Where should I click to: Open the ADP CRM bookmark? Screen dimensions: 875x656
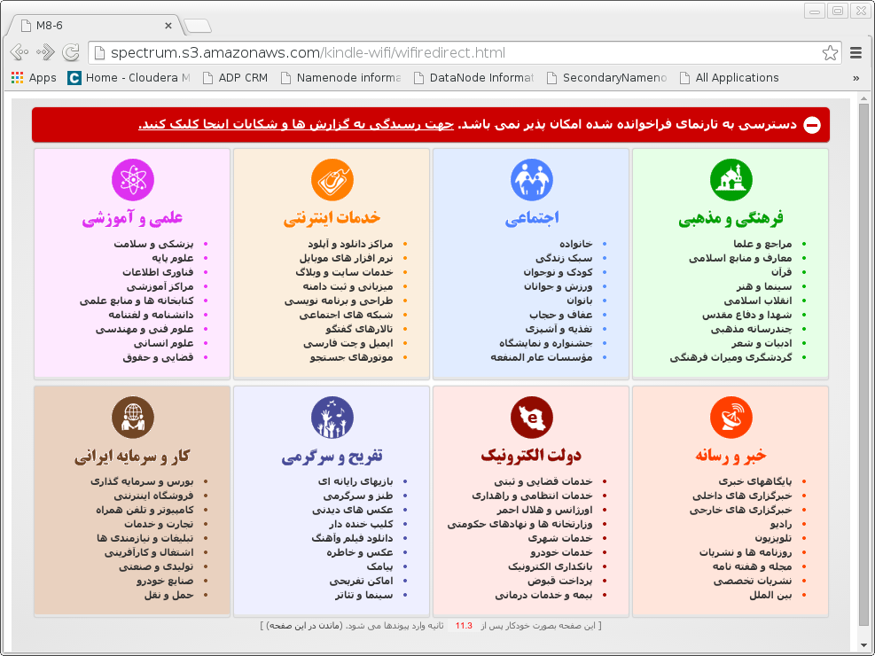[235, 77]
